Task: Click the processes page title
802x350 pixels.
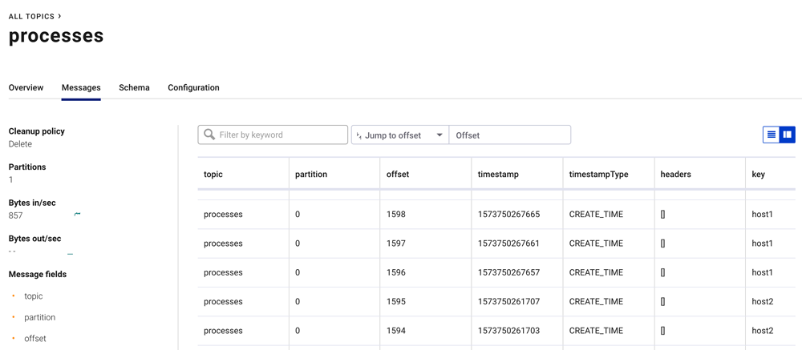Action: pyautogui.click(x=56, y=36)
